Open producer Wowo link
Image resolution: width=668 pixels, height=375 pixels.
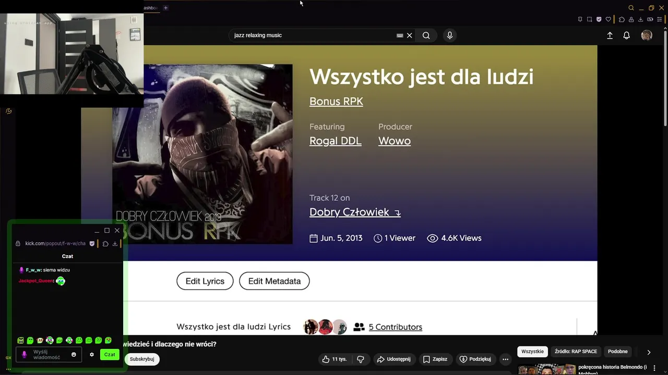395,141
